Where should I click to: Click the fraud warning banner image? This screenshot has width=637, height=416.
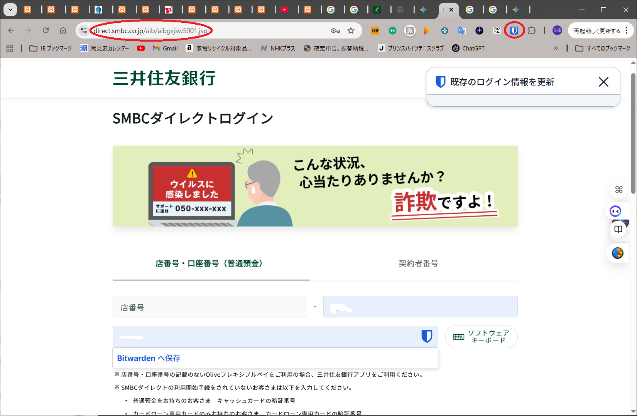coord(315,186)
